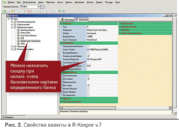179x128 pixels.
Task: Expand the Интерфейс properties section
Action: pos(120,24)
